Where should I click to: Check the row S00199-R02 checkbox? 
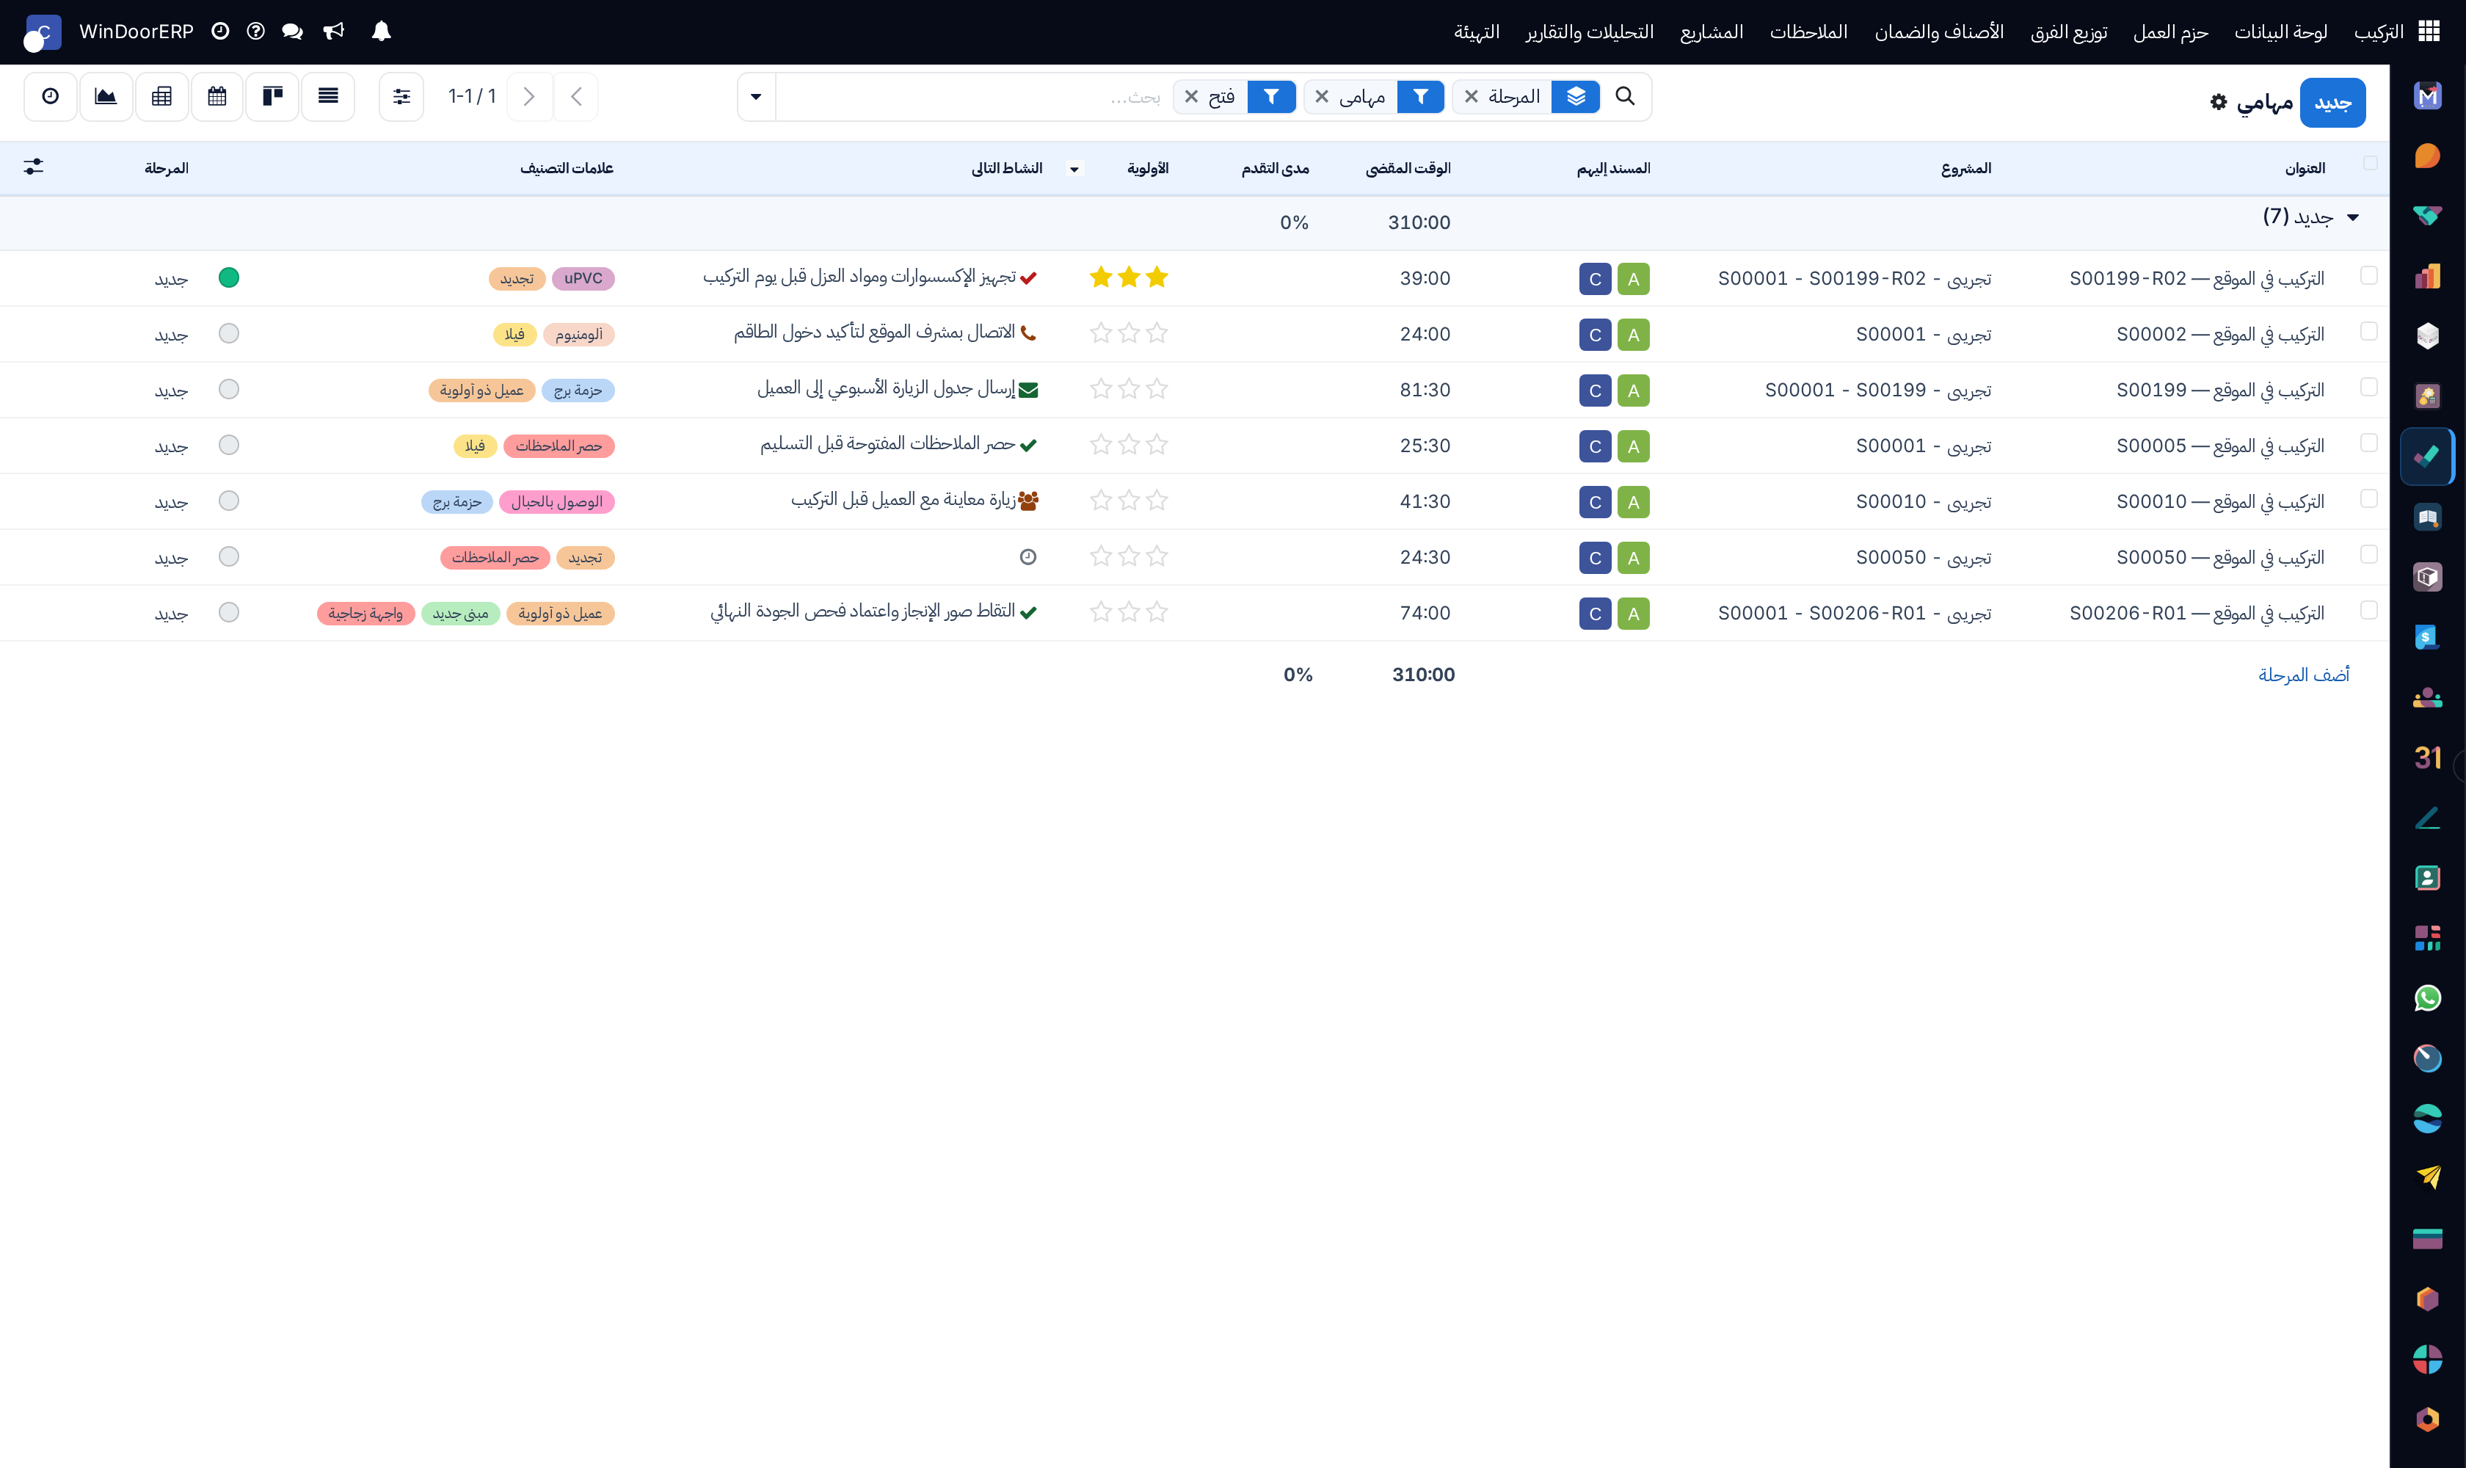click(x=2369, y=275)
